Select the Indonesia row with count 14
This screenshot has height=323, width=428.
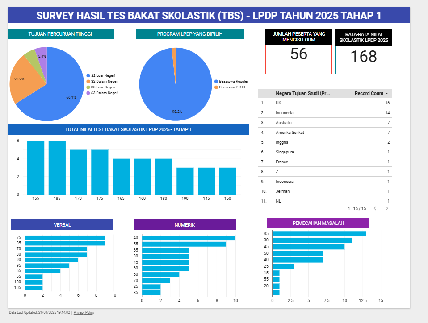(x=325, y=113)
